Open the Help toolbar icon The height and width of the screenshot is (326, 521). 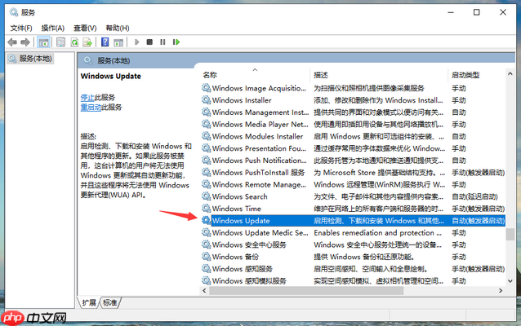pyautogui.click(x=105, y=42)
